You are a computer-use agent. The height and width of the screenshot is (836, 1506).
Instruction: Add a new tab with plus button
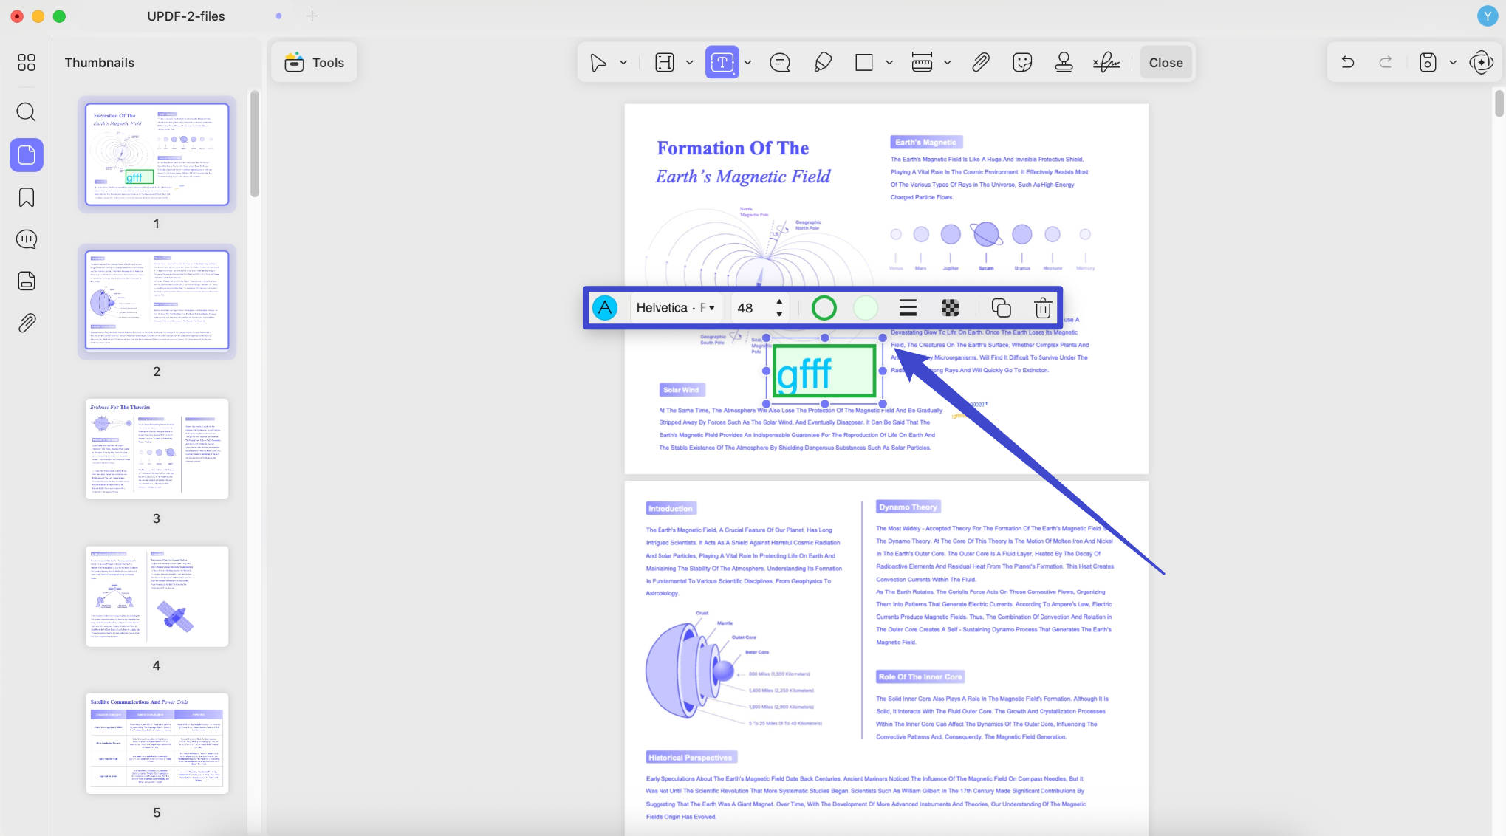pyautogui.click(x=312, y=16)
